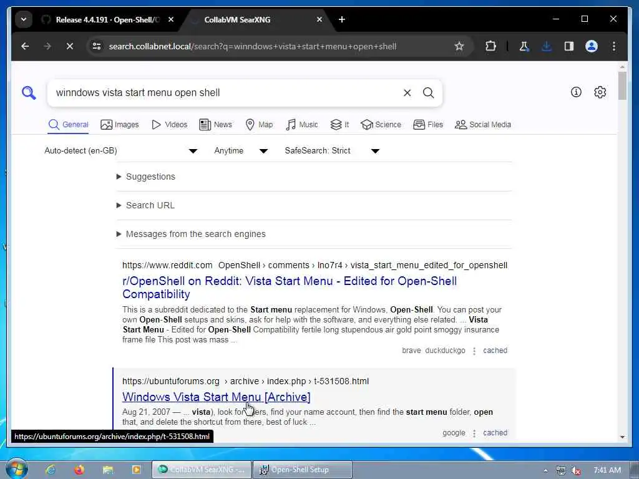The height and width of the screenshot is (479, 639).
Task: Expand the Suggestions section
Action: tap(146, 177)
